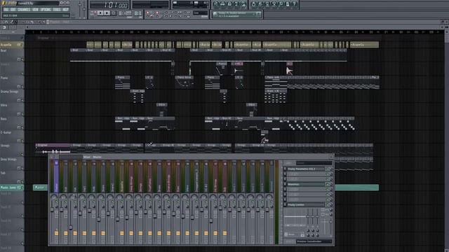The width and height of the screenshot is (449, 252).
Task: Open slot menu arrow beside Fruity Parametric EQ 2
Action: [285, 169]
